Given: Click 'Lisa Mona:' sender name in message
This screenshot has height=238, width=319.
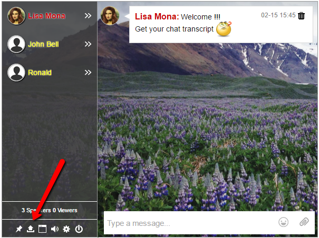Looking at the screenshot, I should pyautogui.click(x=157, y=17).
